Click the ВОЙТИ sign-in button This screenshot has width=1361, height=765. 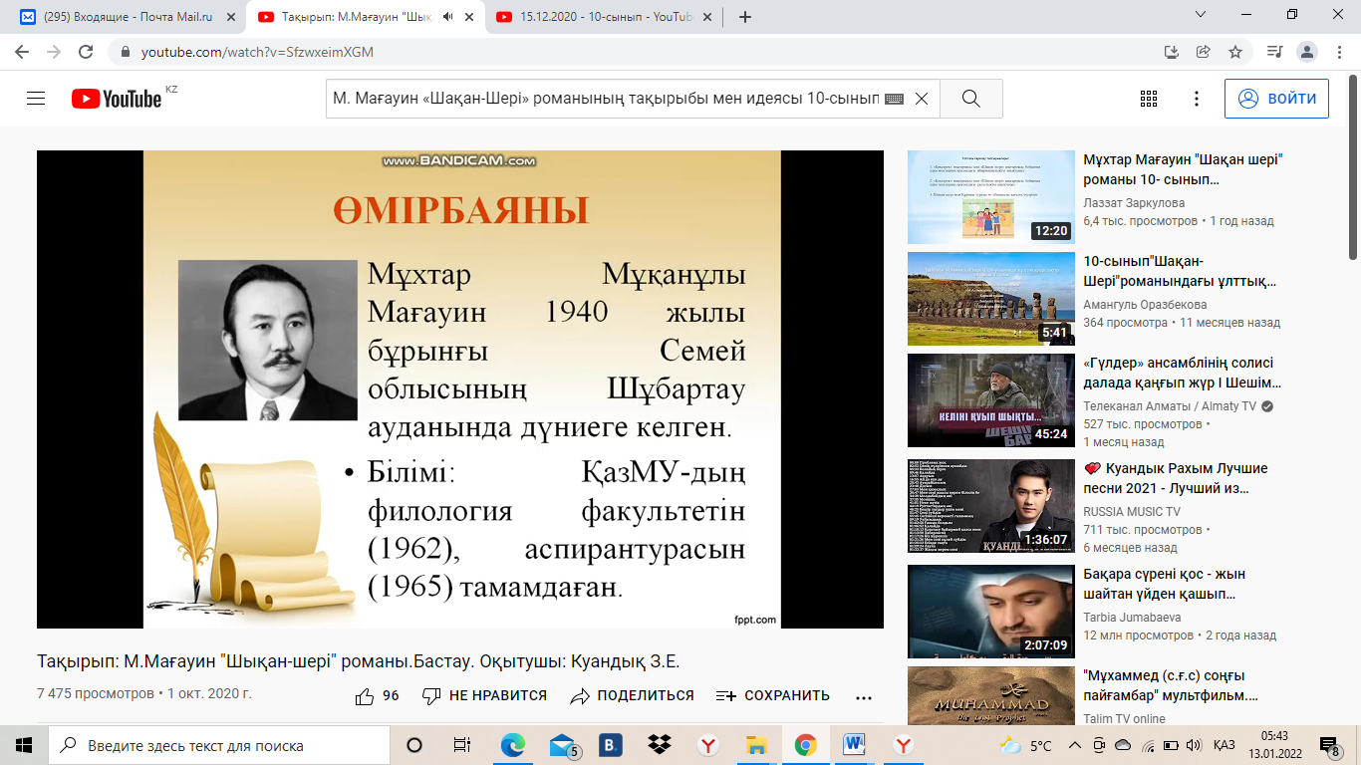point(1276,99)
